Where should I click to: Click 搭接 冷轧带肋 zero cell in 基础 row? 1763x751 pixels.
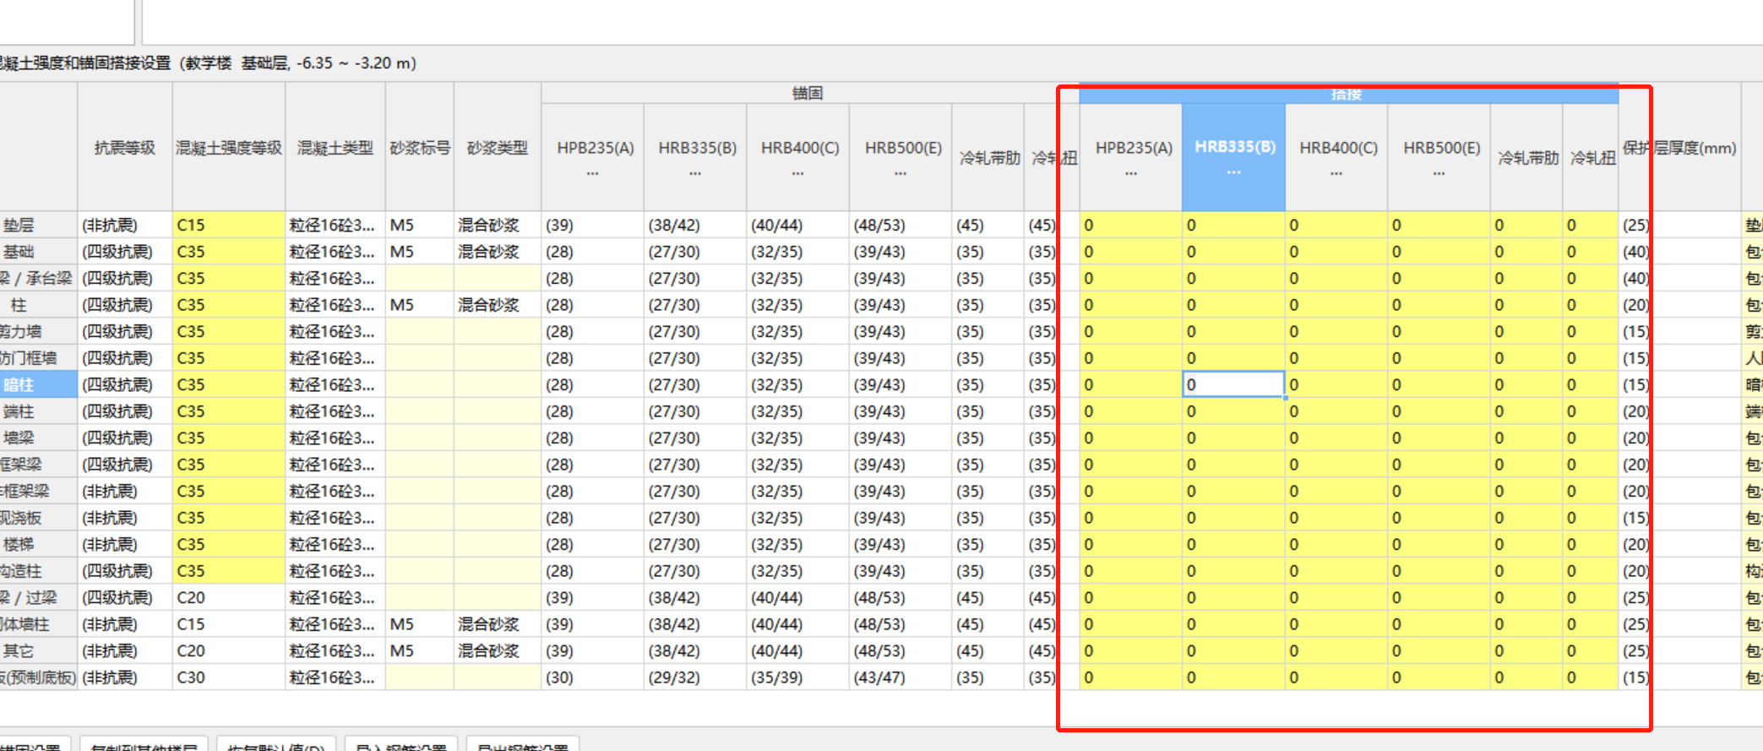(x=1526, y=252)
